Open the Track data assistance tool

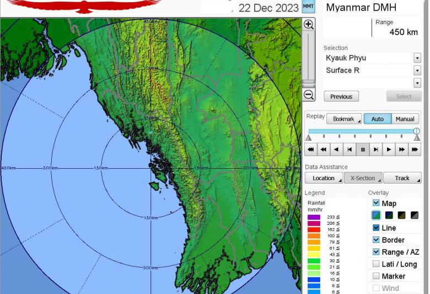coord(402,178)
